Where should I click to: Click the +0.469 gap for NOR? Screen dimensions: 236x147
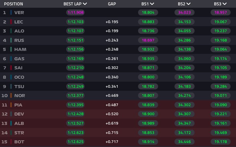tap(112, 95)
